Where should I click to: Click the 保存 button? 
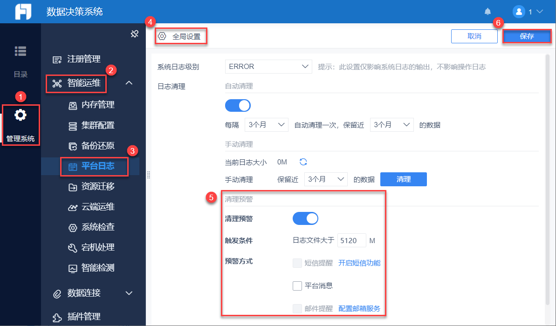pyautogui.click(x=527, y=36)
